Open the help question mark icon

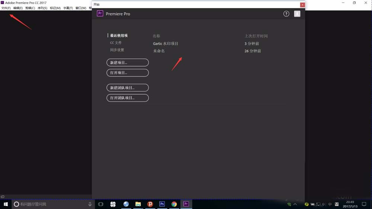286,14
